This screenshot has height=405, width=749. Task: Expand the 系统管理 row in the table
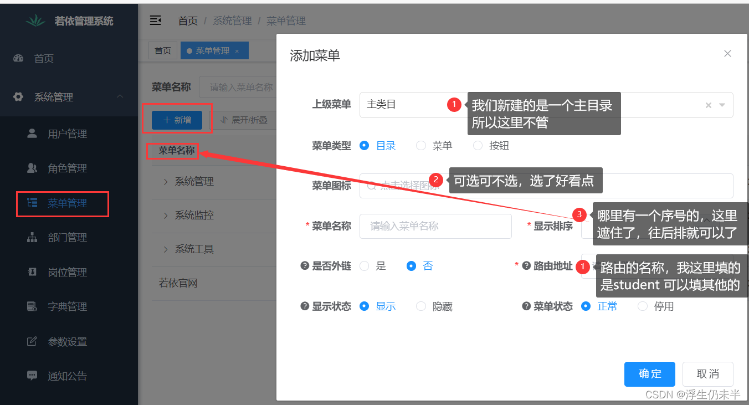(x=165, y=182)
